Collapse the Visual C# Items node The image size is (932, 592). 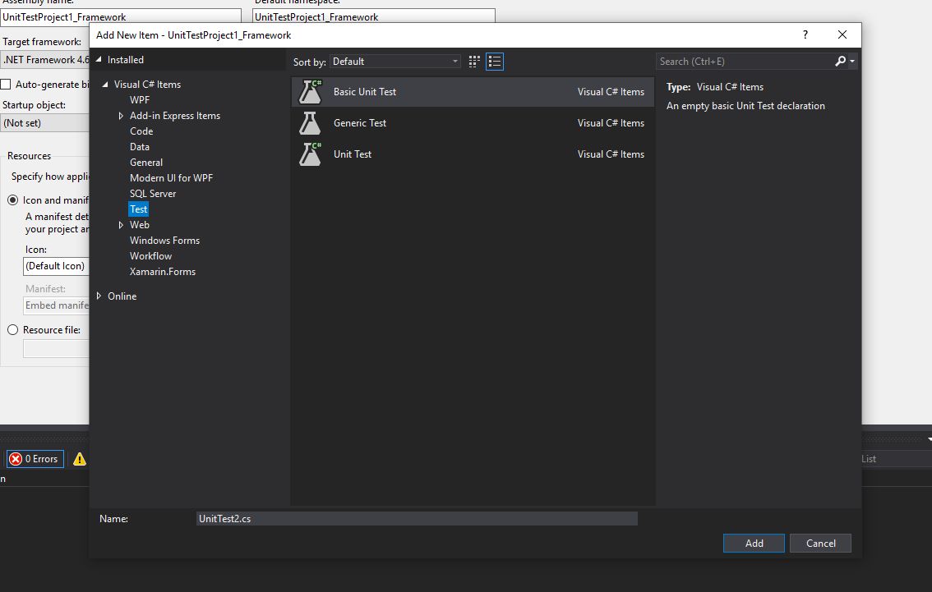click(x=105, y=85)
